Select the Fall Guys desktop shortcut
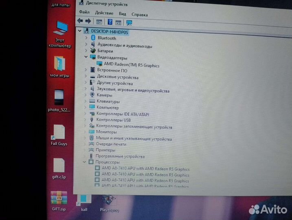Image resolution: width=292 pixels, height=220 pixels. coord(59,135)
